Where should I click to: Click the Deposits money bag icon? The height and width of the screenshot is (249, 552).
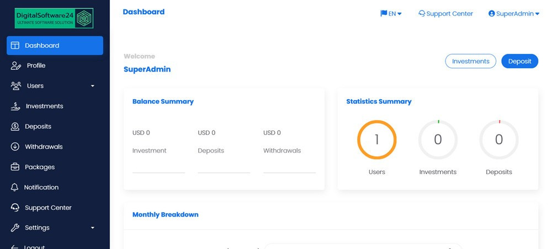15,127
